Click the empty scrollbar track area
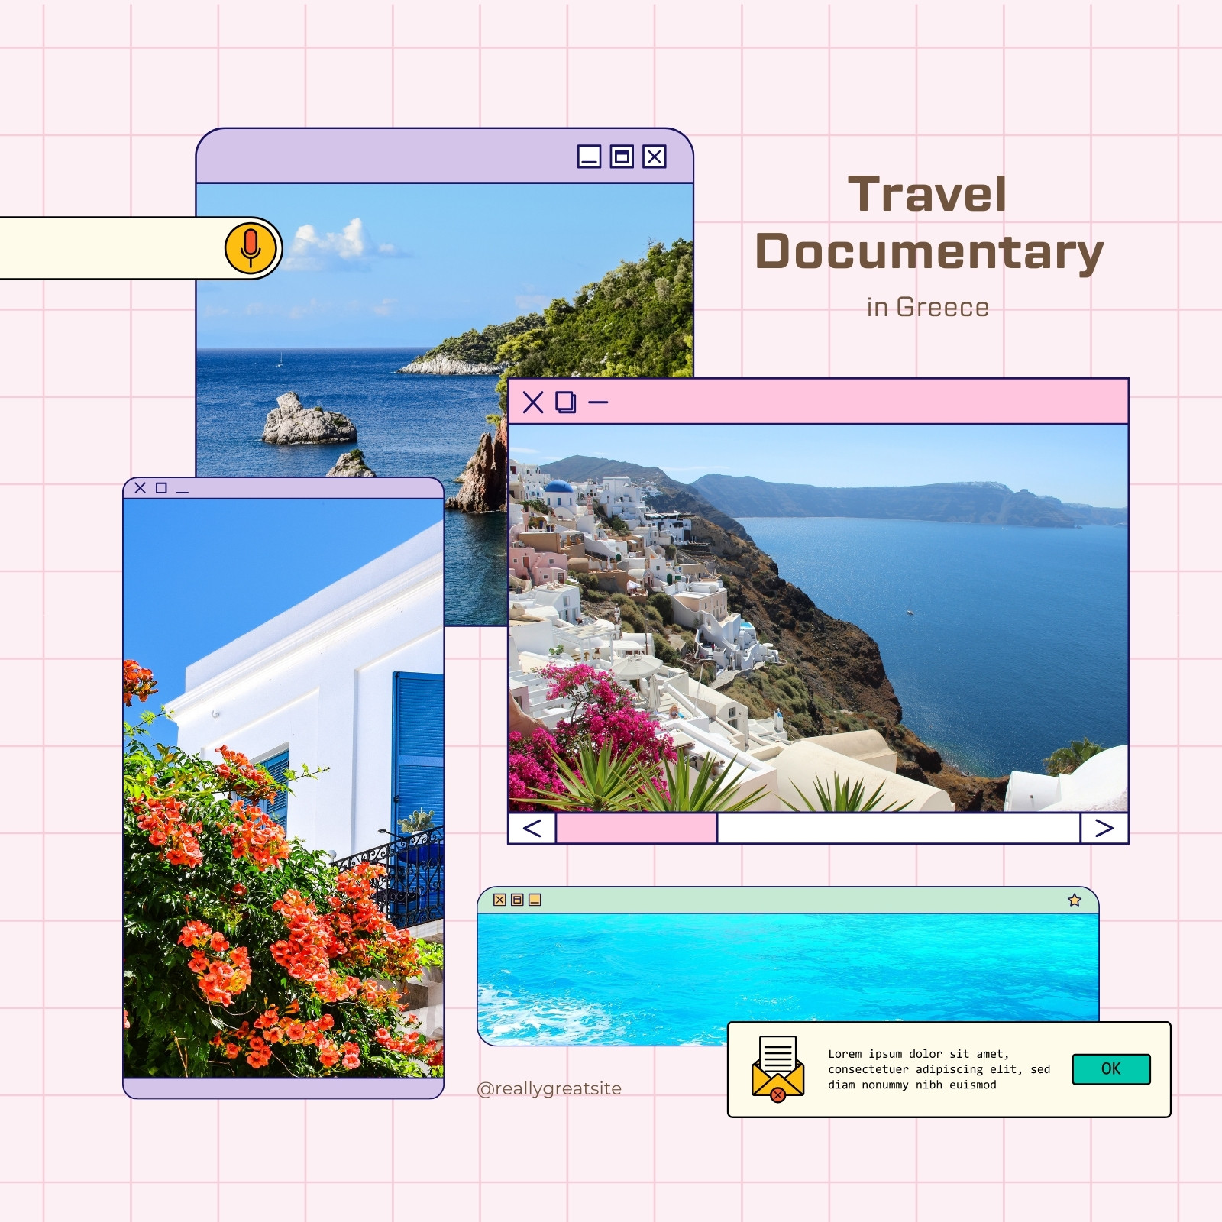Viewport: 1222px width, 1222px height. pos(898,828)
